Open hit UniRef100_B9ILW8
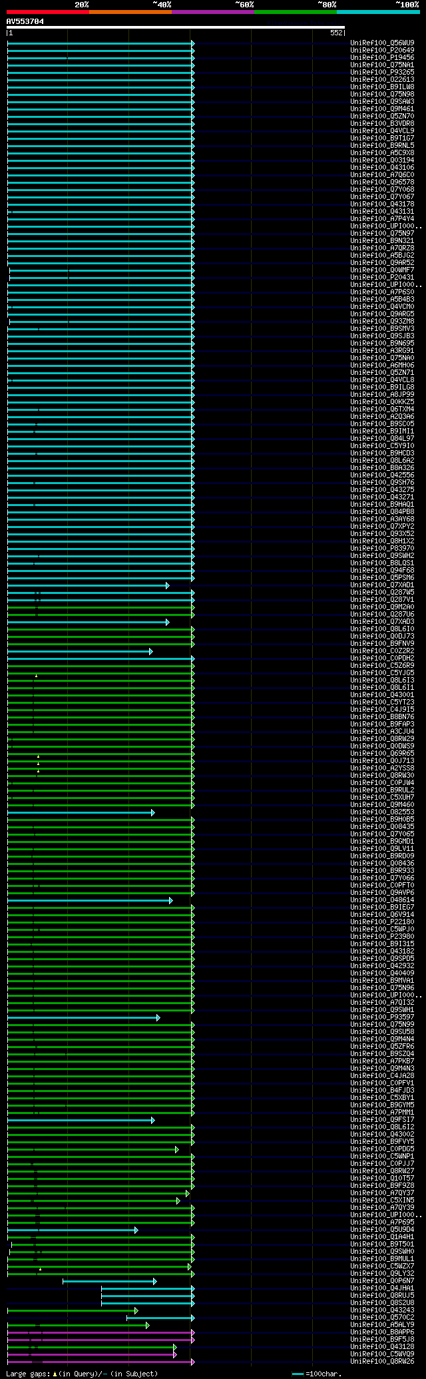The image size is (426, 1379). tap(382, 87)
